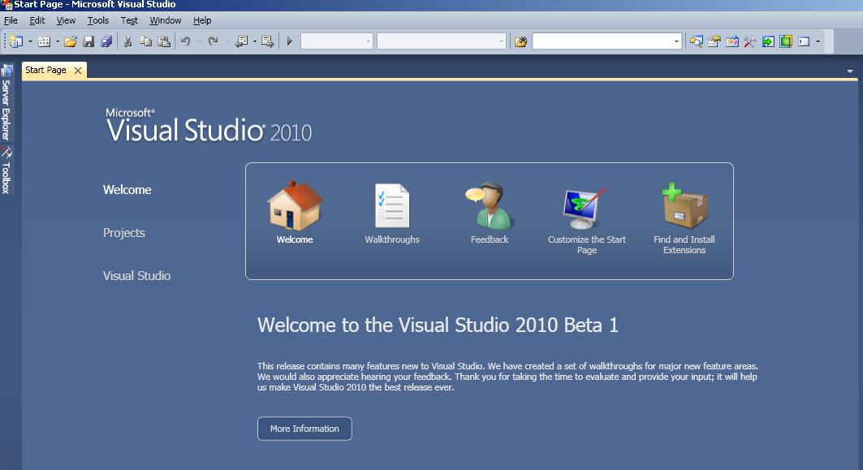Click the Paste clipboard icon
The image size is (863, 470).
pyautogui.click(x=164, y=41)
